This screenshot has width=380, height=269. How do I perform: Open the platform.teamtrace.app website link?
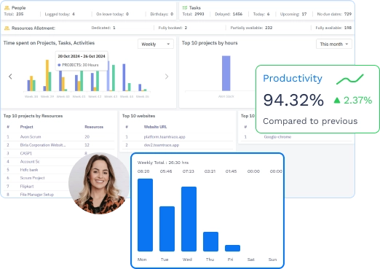(165, 137)
